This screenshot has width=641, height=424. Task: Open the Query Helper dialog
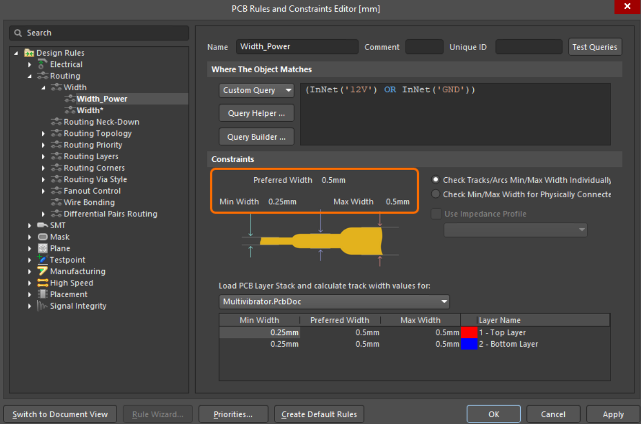(x=257, y=113)
